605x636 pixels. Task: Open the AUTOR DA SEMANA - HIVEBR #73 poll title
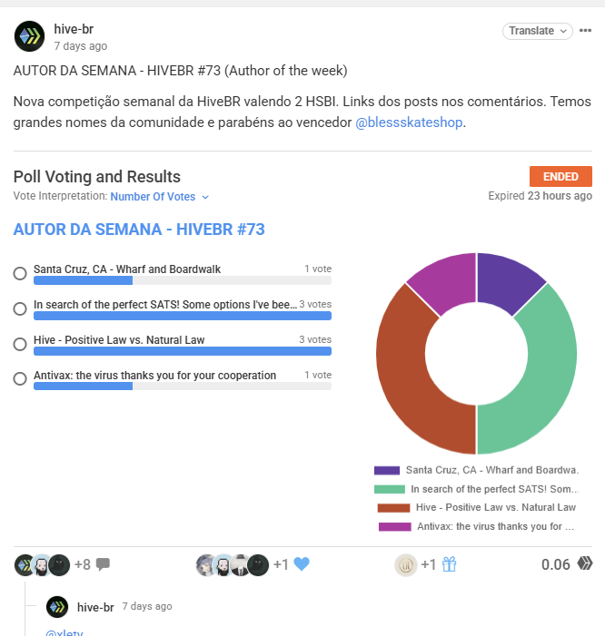coord(139,230)
